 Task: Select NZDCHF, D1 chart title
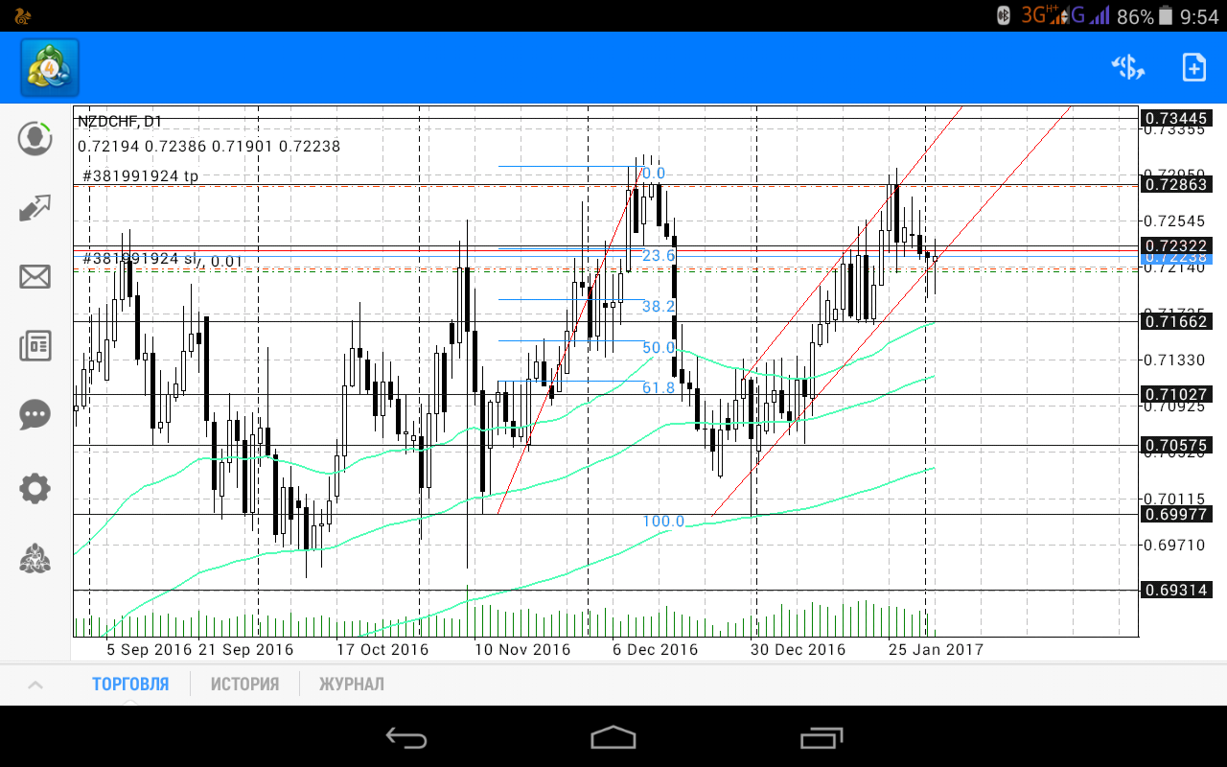click(x=120, y=122)
